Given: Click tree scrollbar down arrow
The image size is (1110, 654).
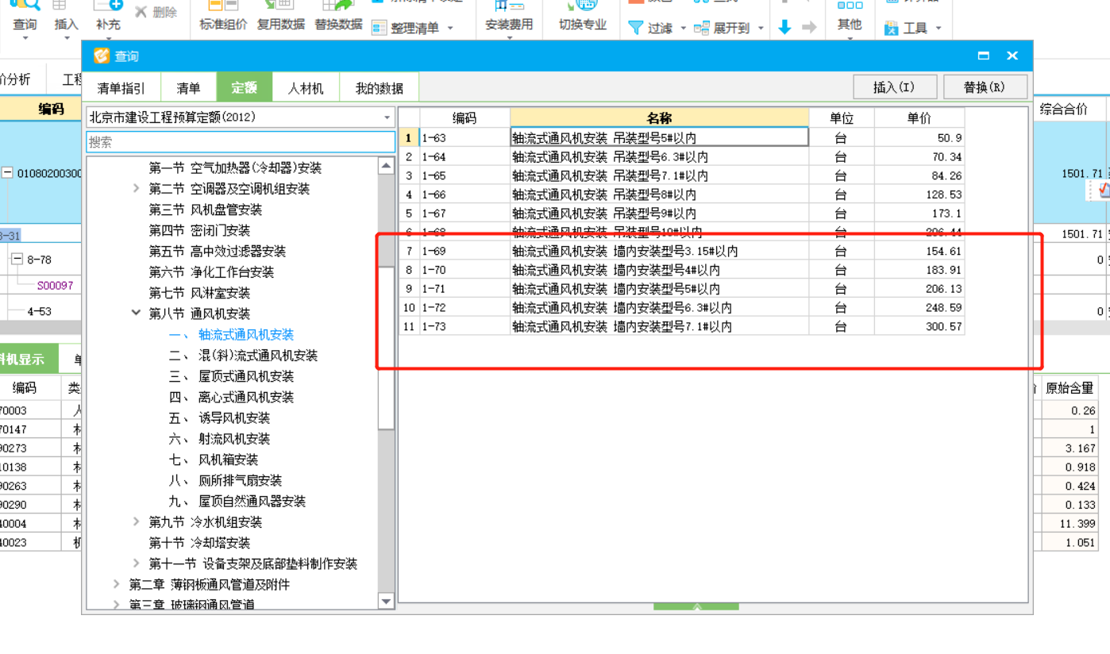Looking at the screenshot, I should point(386,602).
